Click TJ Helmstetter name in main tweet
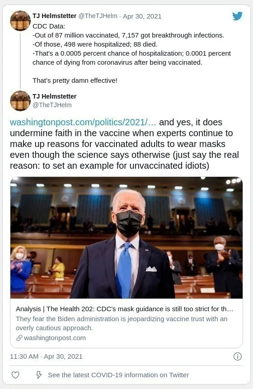Screen dimensions: 253x389 tap(54, 96)
